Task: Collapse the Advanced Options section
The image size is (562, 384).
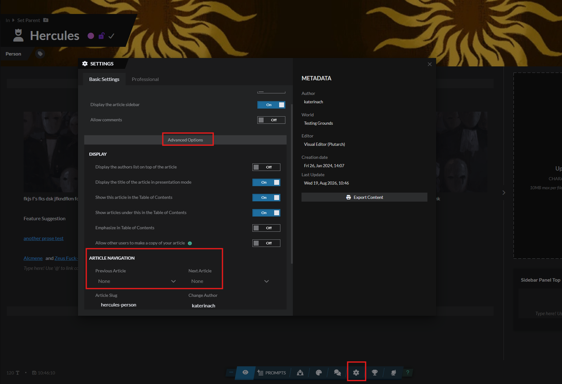Action: tap(185, 140)
